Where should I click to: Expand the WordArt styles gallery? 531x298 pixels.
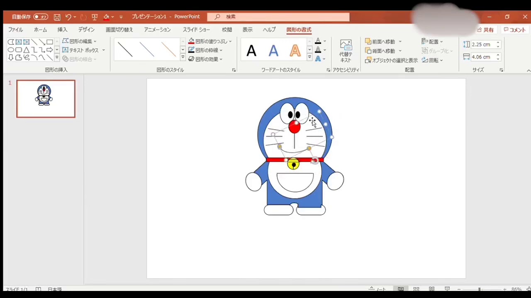click(x=309, y=58)
